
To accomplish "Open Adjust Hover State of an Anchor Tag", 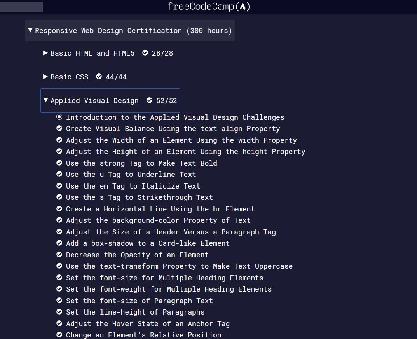I will pos(148,324).
